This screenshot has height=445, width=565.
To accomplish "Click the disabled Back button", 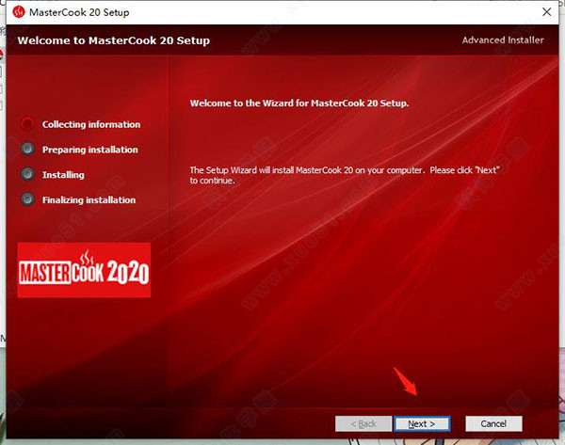I will 363,423.
